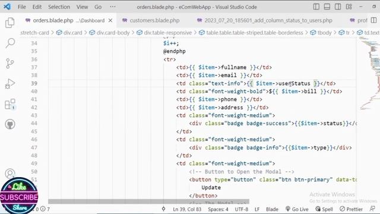
Task: Click $item->fullname on line 37
Action: coord(222,67)
